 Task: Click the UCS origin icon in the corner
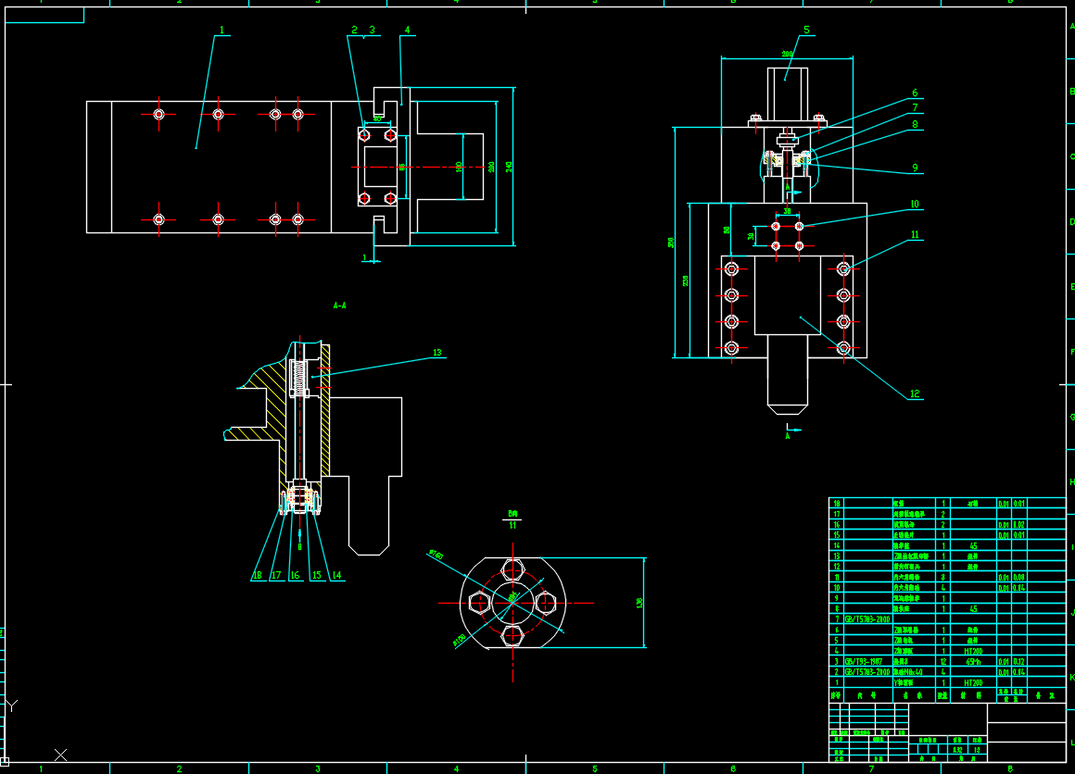coord(5,761)
